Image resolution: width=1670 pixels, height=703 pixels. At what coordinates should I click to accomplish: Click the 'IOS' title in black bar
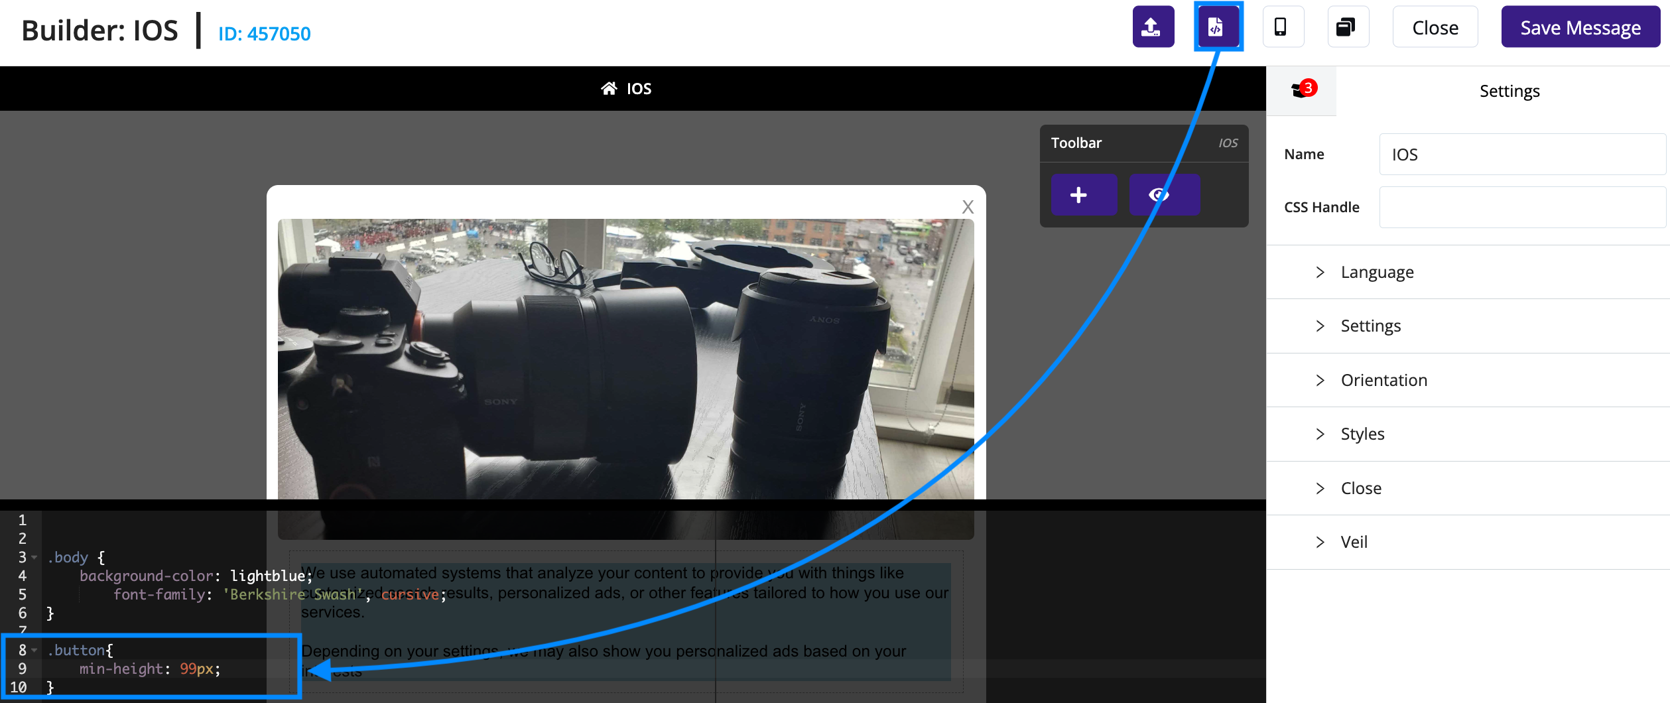click(639, 89)
